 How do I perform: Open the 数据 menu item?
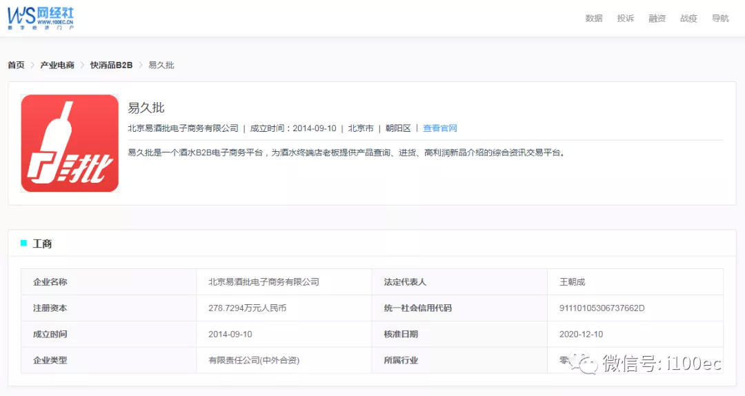click(593, 19)
